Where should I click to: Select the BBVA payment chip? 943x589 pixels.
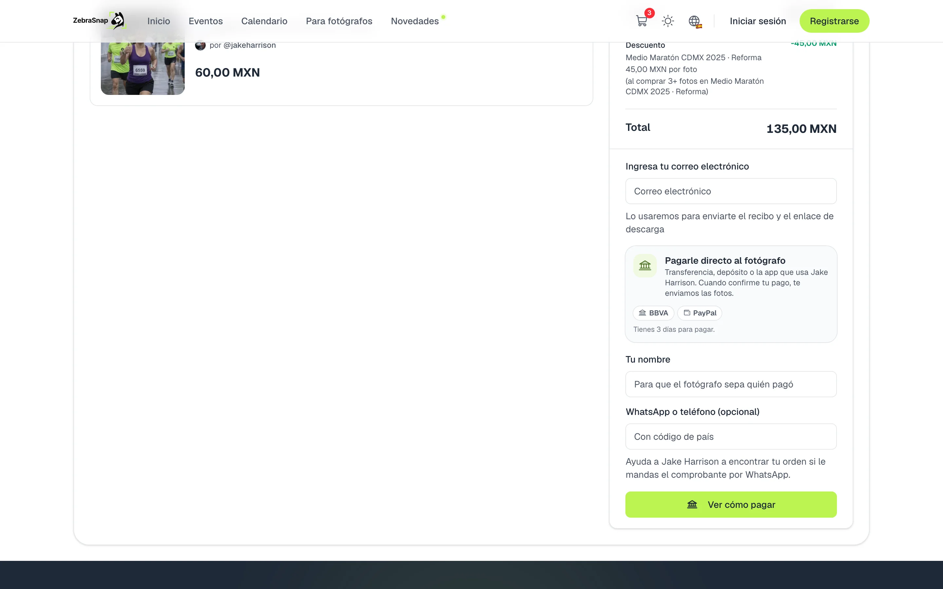point(653,313)
